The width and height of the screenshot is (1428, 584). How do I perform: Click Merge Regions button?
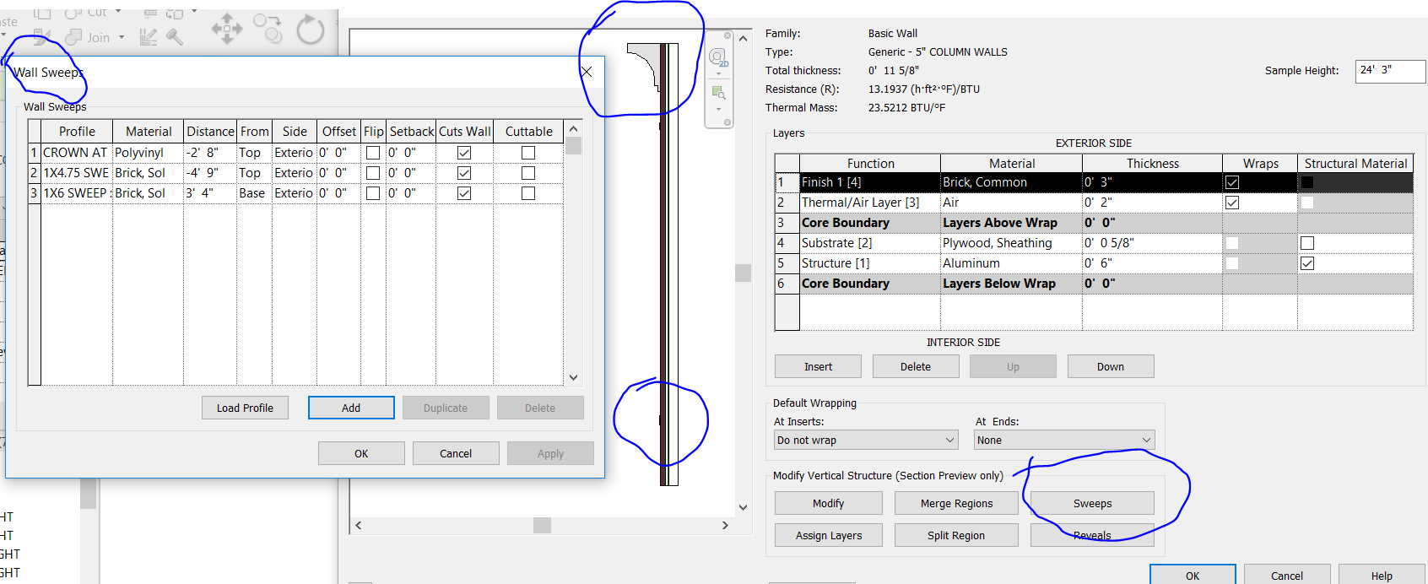(956, 503)
